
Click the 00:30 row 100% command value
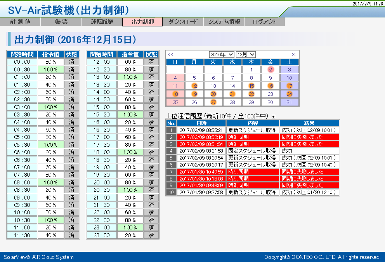[51, 69]
